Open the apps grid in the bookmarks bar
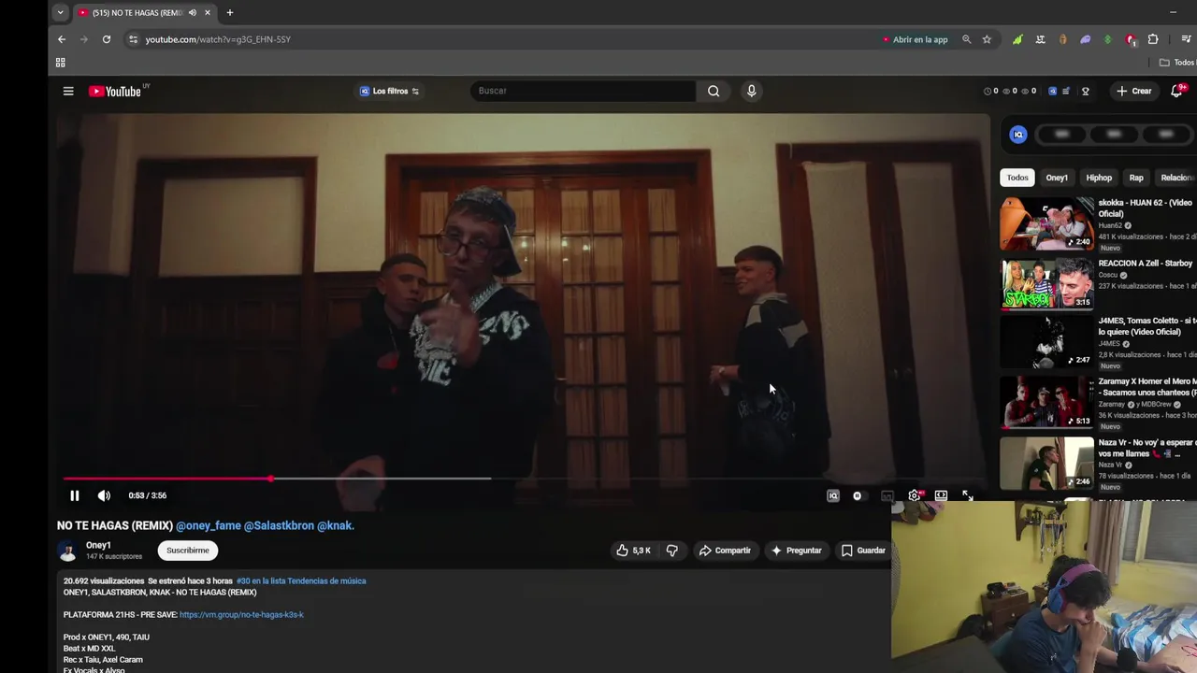This screenshot has height=673, width=1197. coord(60,63)
